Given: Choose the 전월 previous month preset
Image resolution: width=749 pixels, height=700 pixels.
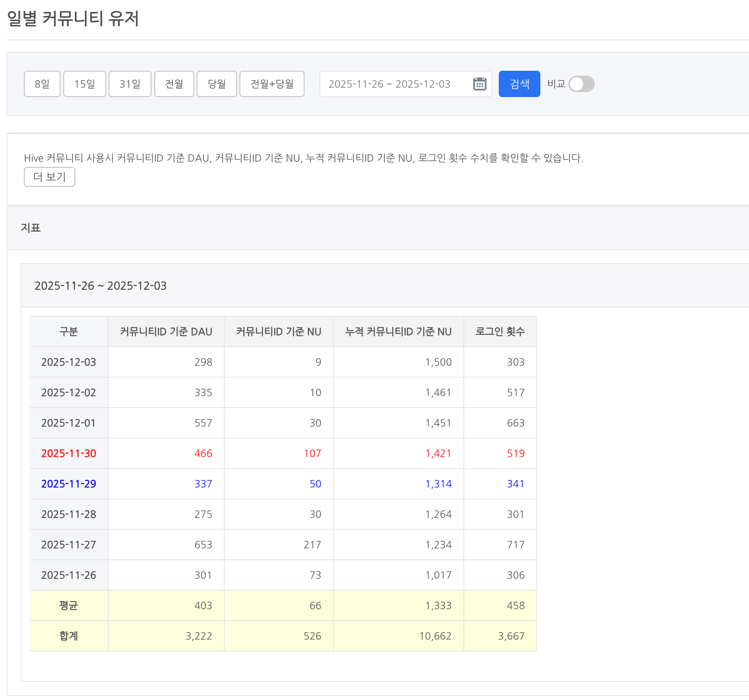Looking at the screenshot, I should click(x=174, y=84).
